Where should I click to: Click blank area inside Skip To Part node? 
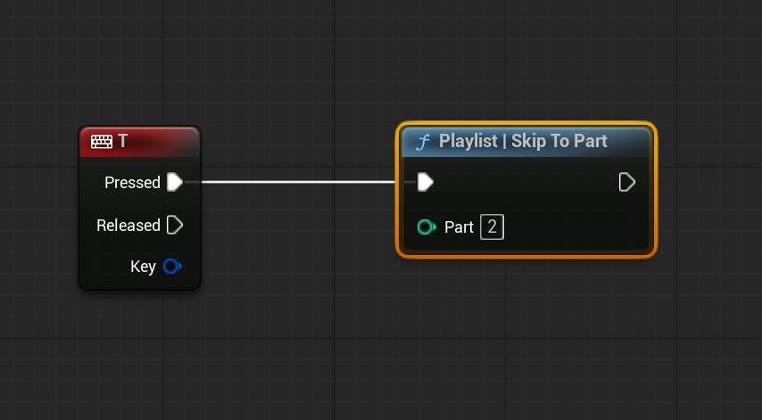click(571, 223)
